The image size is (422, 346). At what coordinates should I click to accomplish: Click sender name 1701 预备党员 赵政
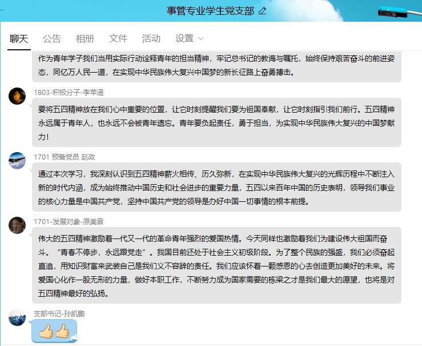point(65,157)
